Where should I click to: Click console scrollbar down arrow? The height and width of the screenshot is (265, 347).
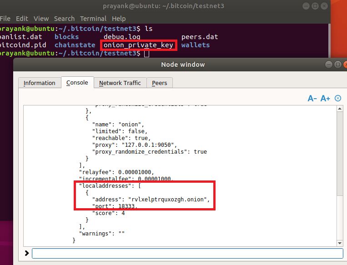pyautogui.click(x=340, y=243)
